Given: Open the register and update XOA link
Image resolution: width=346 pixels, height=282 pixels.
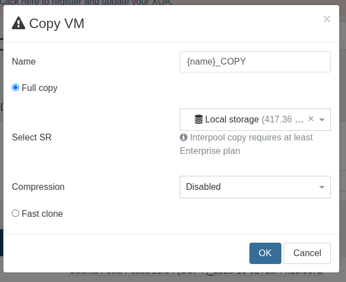Looking at the screenshot, I should tap(86, 2).
